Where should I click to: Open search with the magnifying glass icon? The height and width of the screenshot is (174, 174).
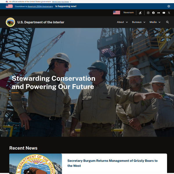(167, 22)
